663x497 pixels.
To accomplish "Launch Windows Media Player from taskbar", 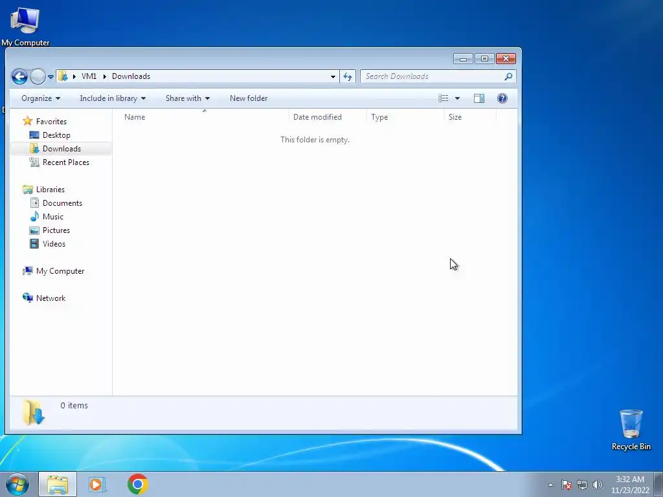I will (x=97, y=484).
